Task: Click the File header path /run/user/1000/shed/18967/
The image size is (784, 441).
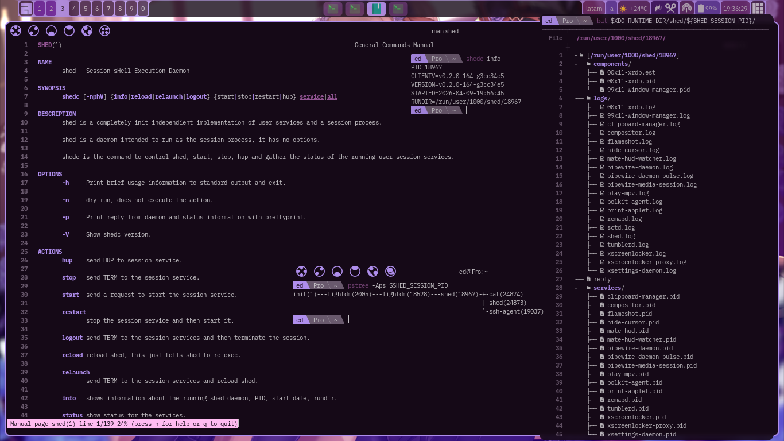Action: click(621, 38)
